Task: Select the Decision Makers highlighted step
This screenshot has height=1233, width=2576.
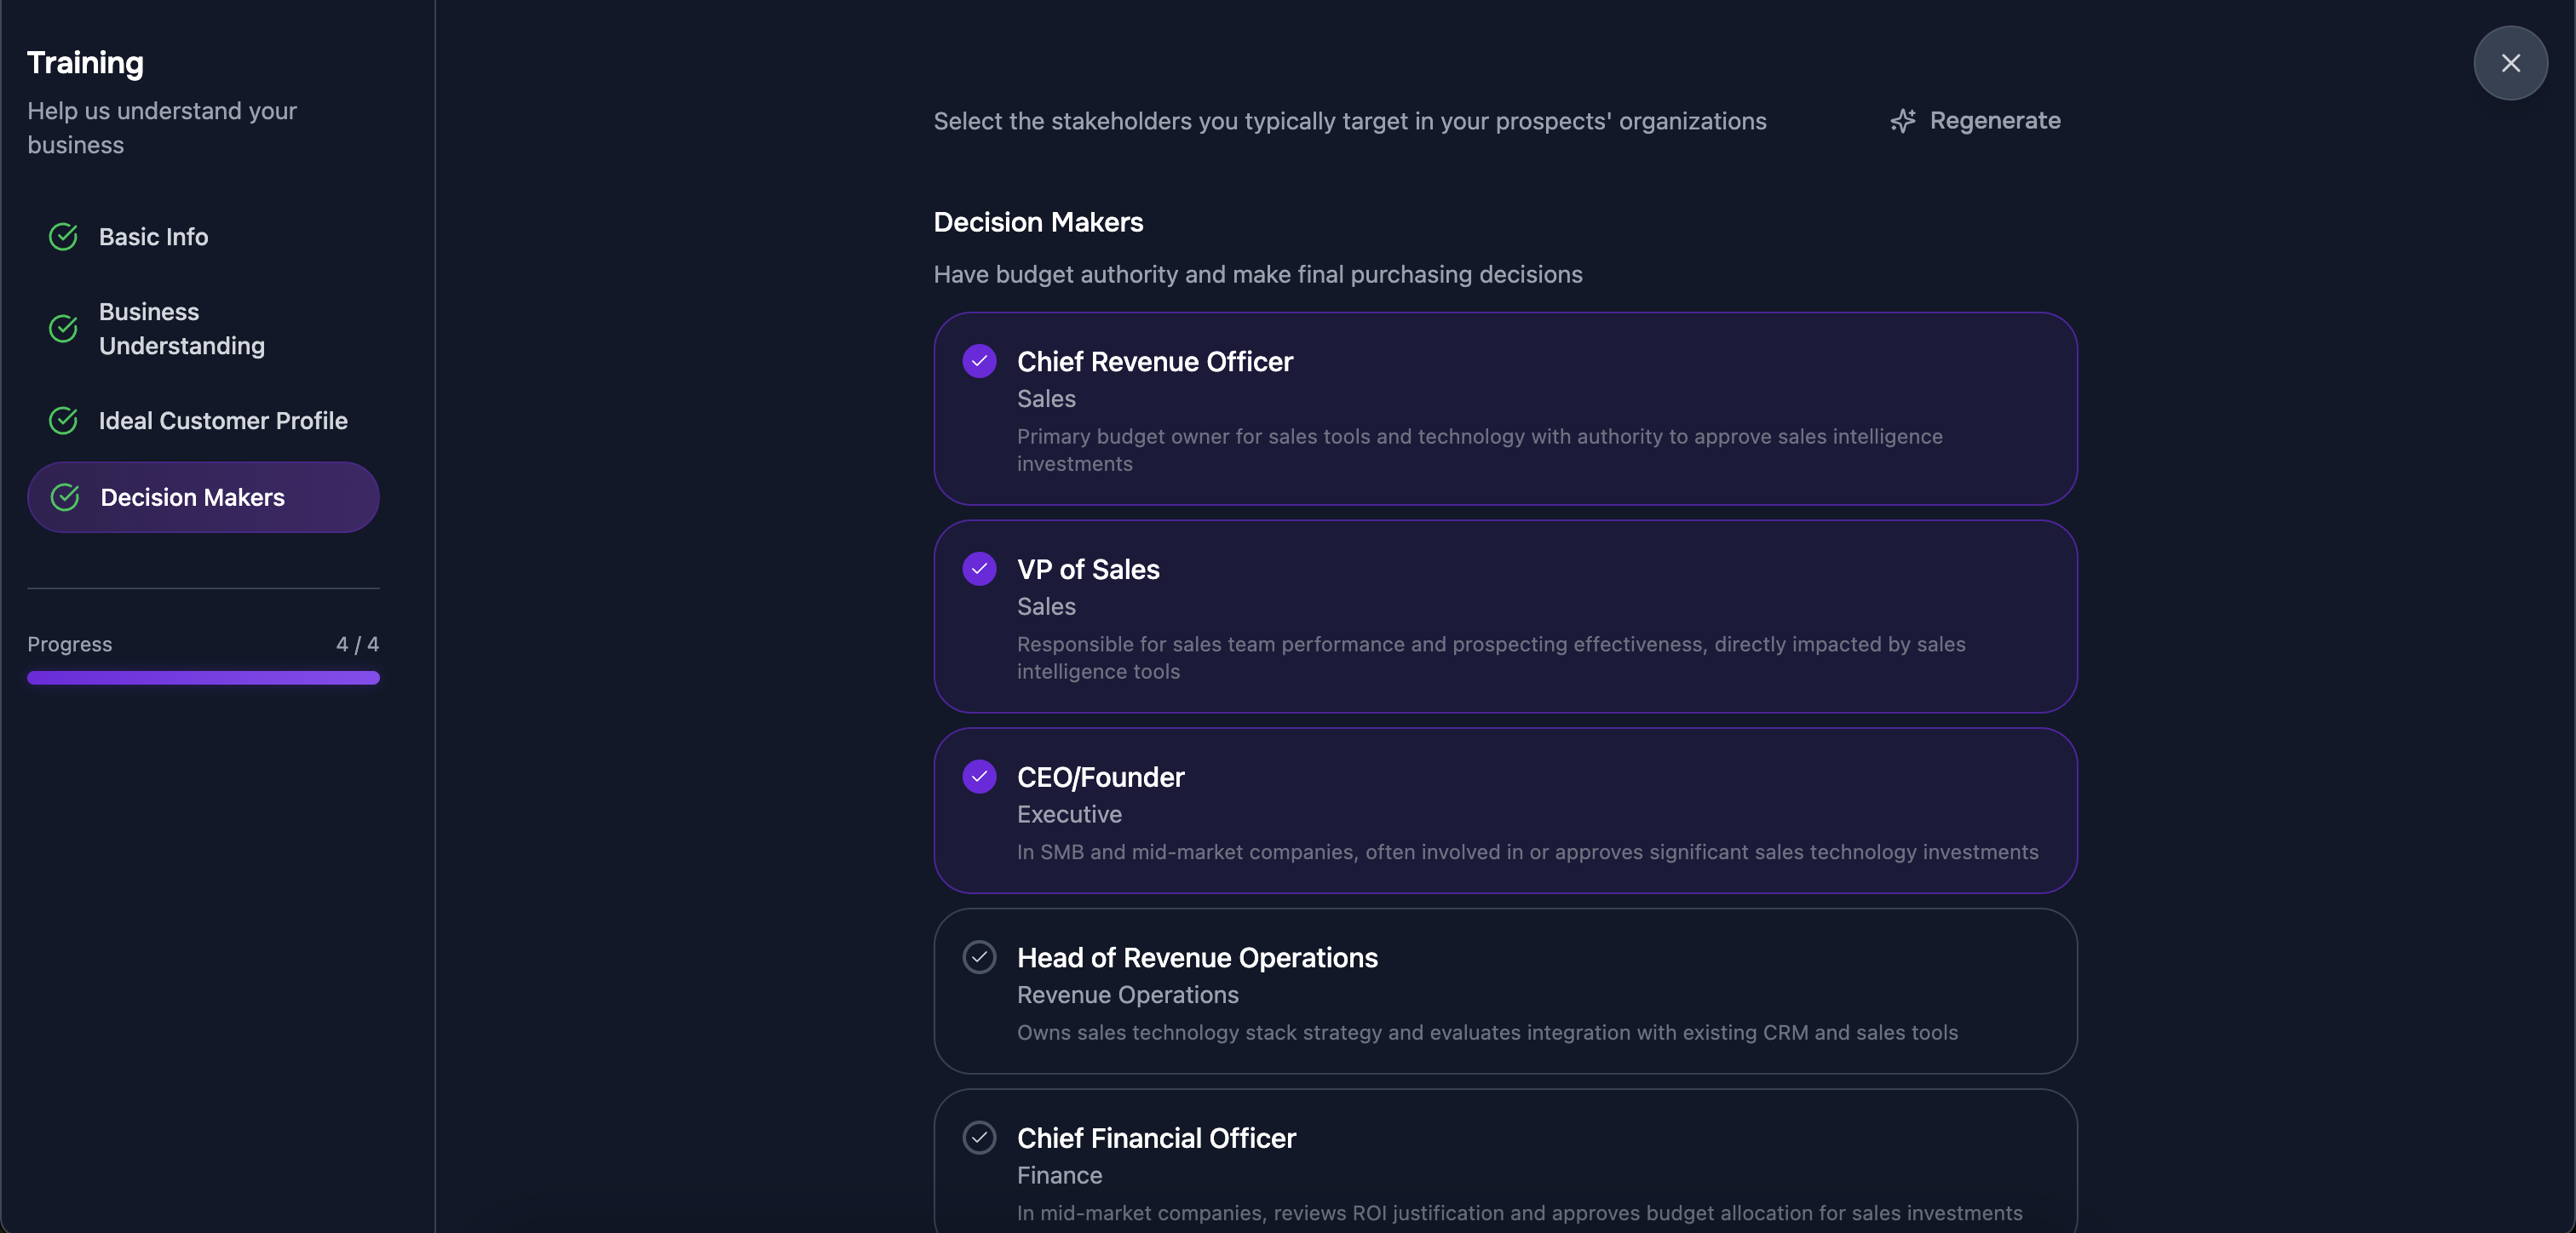Action: (203, 497)
